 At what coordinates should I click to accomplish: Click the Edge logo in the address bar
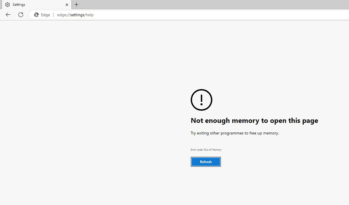click(36, 15)
